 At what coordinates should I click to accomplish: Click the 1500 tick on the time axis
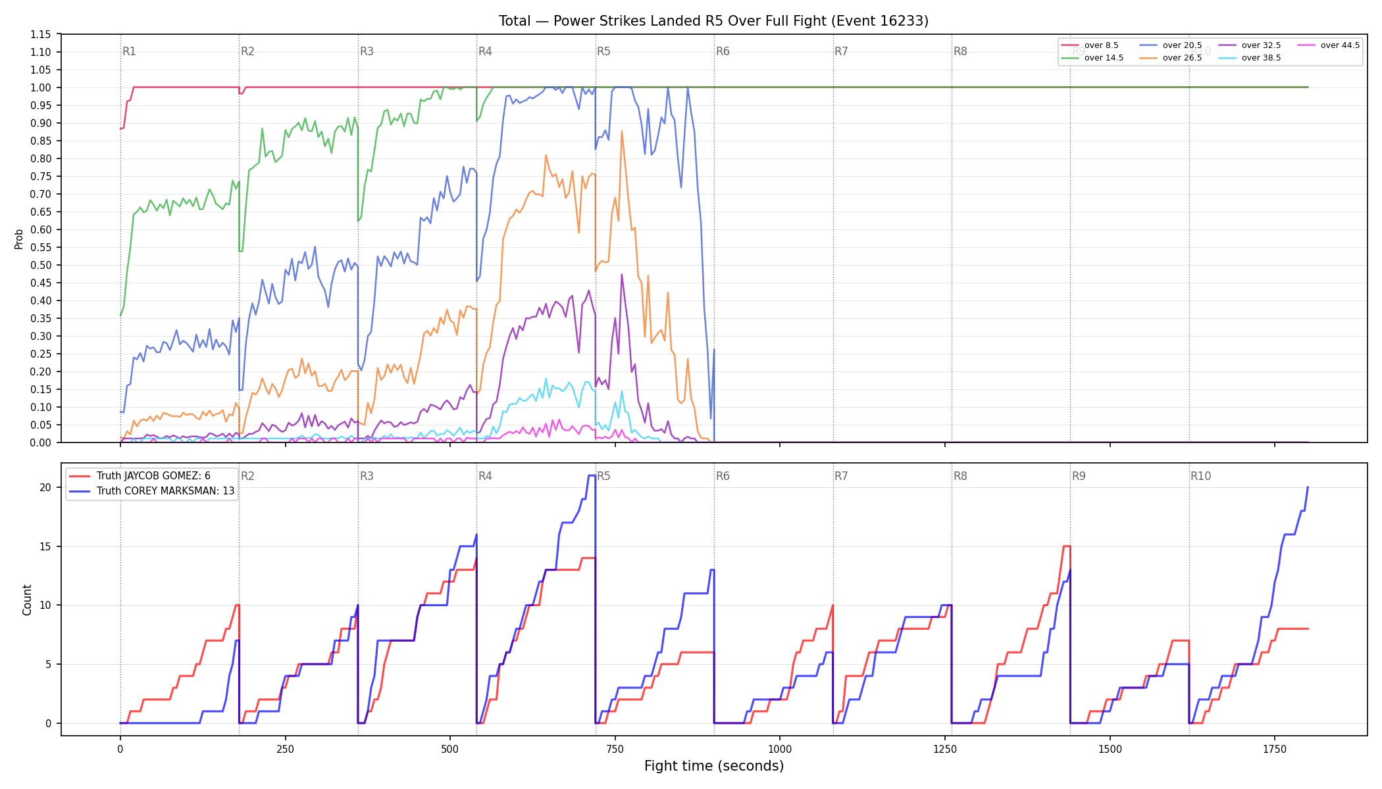[x=1110, y=749]
